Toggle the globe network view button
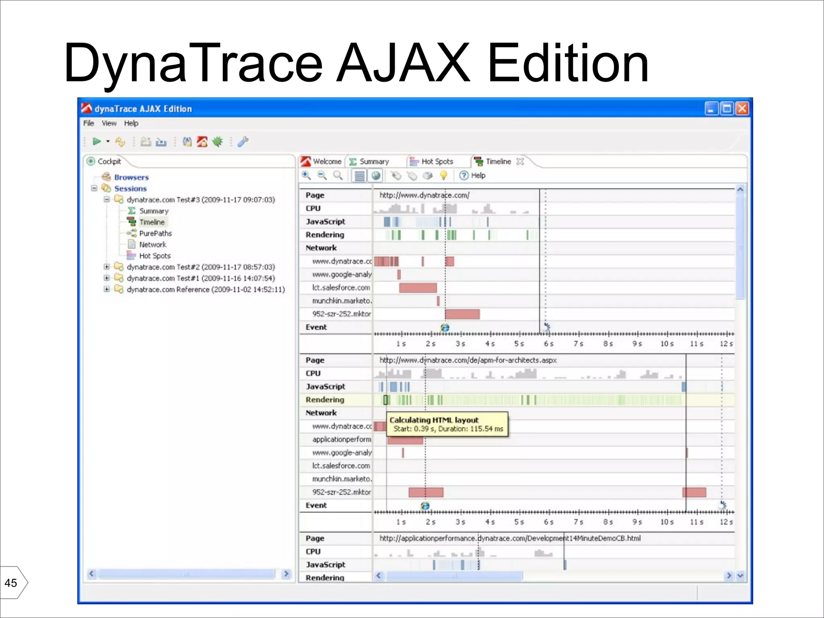 pos(376,176)
